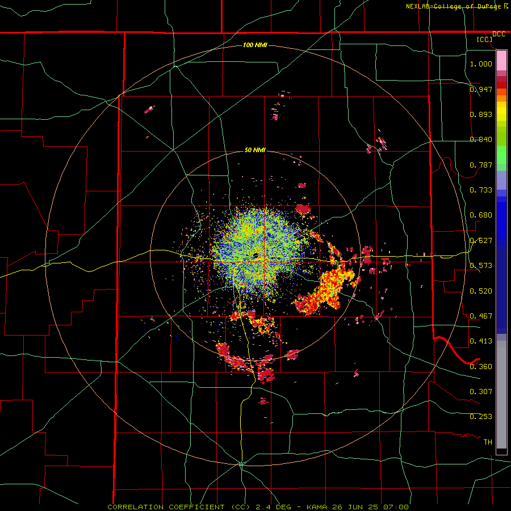
Task: Click the 100 NMI range ring label
Action: [x=255, y=45]
